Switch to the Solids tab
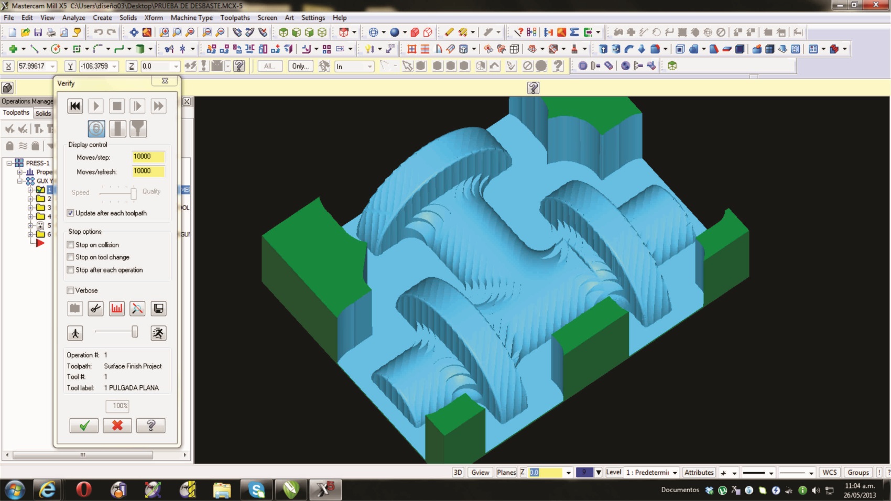 43,114
